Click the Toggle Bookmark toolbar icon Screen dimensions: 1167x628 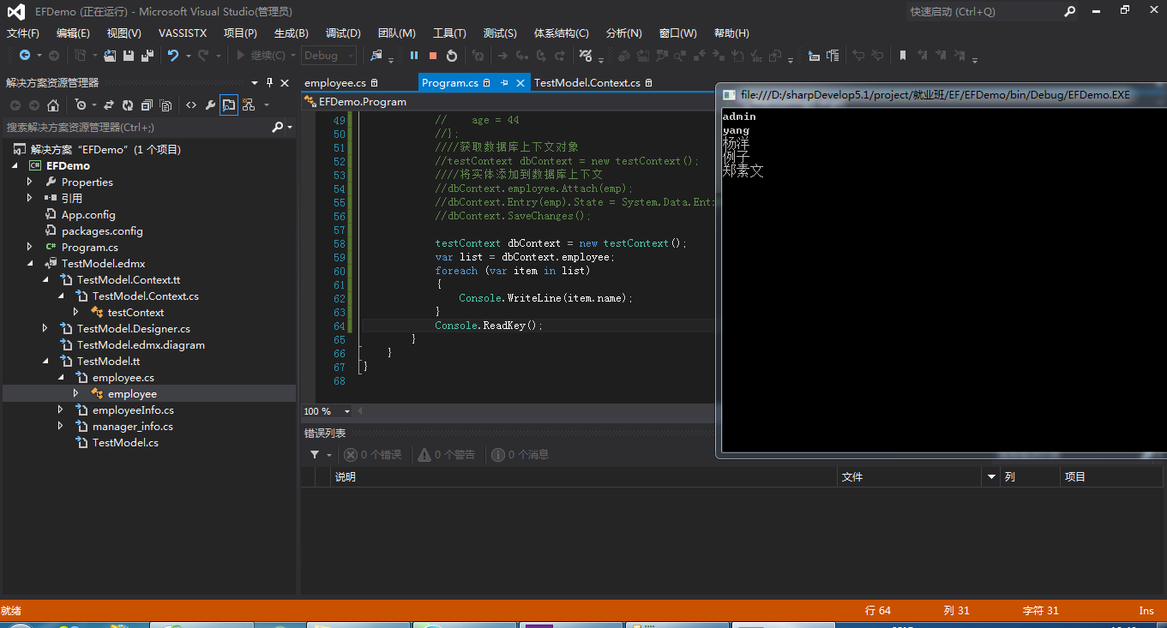pyautogui.click(x=903, y=56)
